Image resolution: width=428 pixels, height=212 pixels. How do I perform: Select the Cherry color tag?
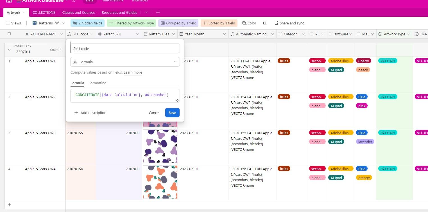coord(364,61)
